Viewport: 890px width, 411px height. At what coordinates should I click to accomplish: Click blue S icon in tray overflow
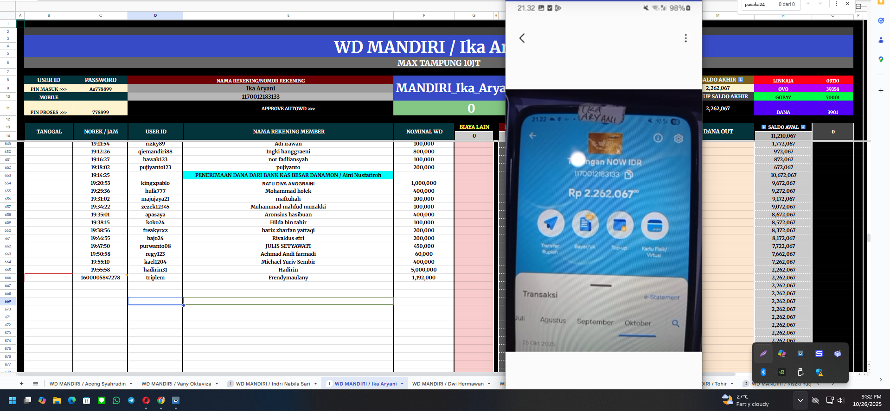[x=819, y=354]
